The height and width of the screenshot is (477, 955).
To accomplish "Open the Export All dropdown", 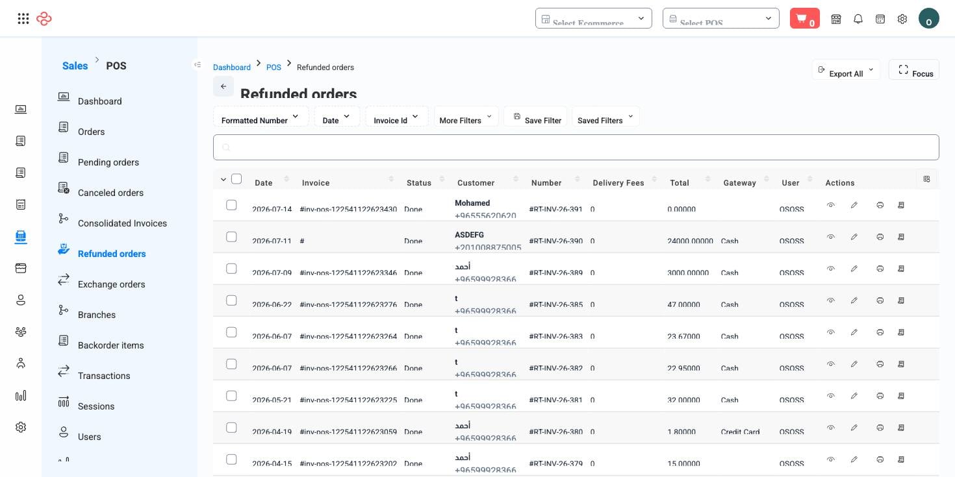I will (846, 70).
